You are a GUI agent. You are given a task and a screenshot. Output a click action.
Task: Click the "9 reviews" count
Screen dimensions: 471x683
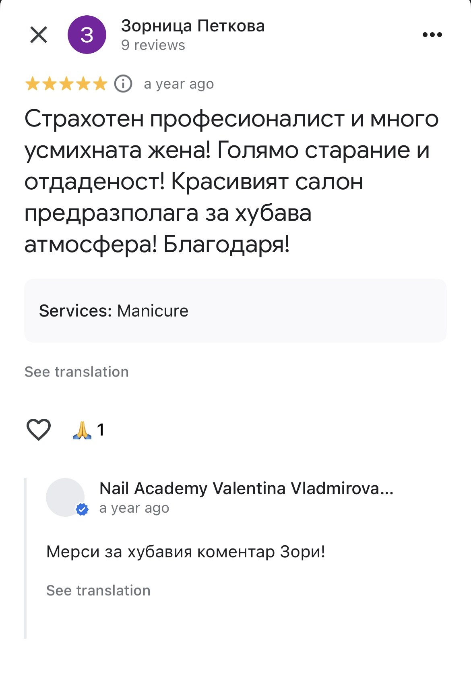pos(153,45)
